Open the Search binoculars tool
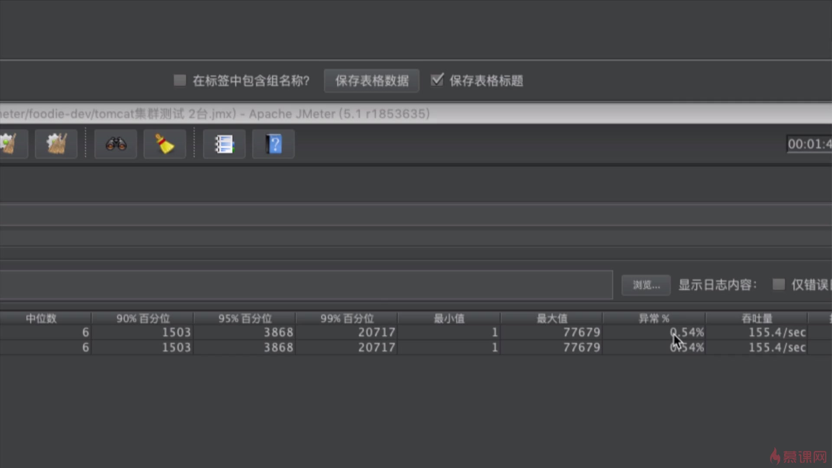The image size is (832, 468). pos(116,144)
